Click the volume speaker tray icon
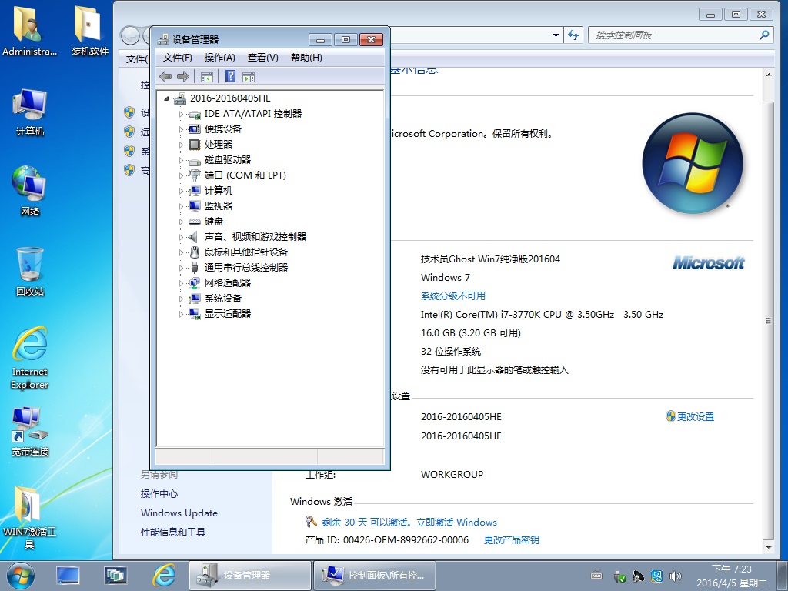This screenshot has width=788, height=591. pyautogui.click(x=676, y=576)
